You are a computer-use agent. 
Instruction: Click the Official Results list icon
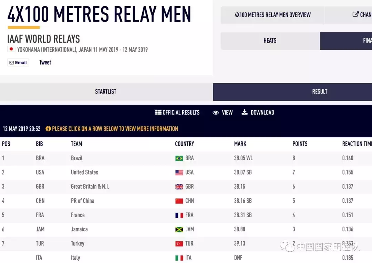tap(158, 112)
